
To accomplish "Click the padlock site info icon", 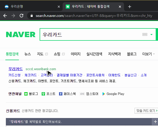I will tap(32, 16).
